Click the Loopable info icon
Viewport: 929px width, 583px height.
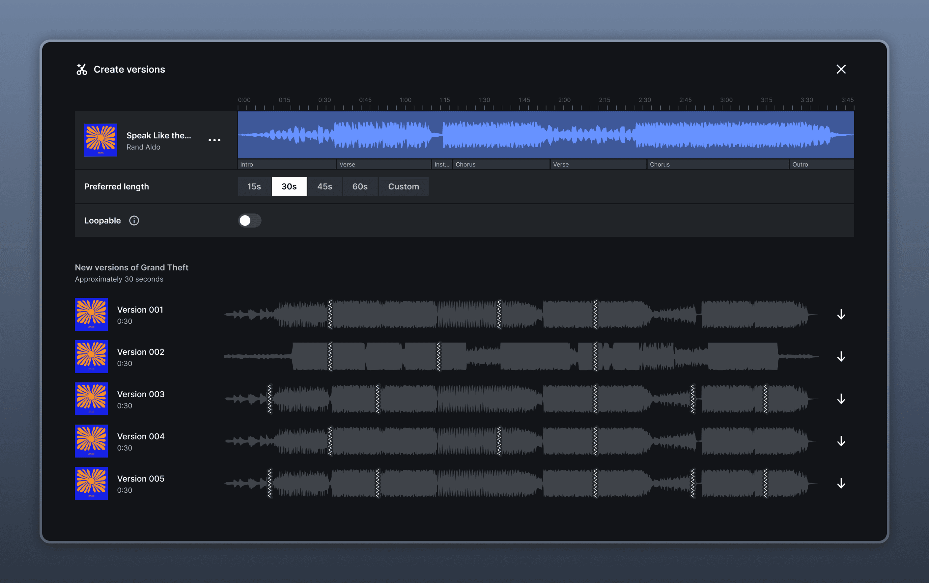[x=134, y=221]
